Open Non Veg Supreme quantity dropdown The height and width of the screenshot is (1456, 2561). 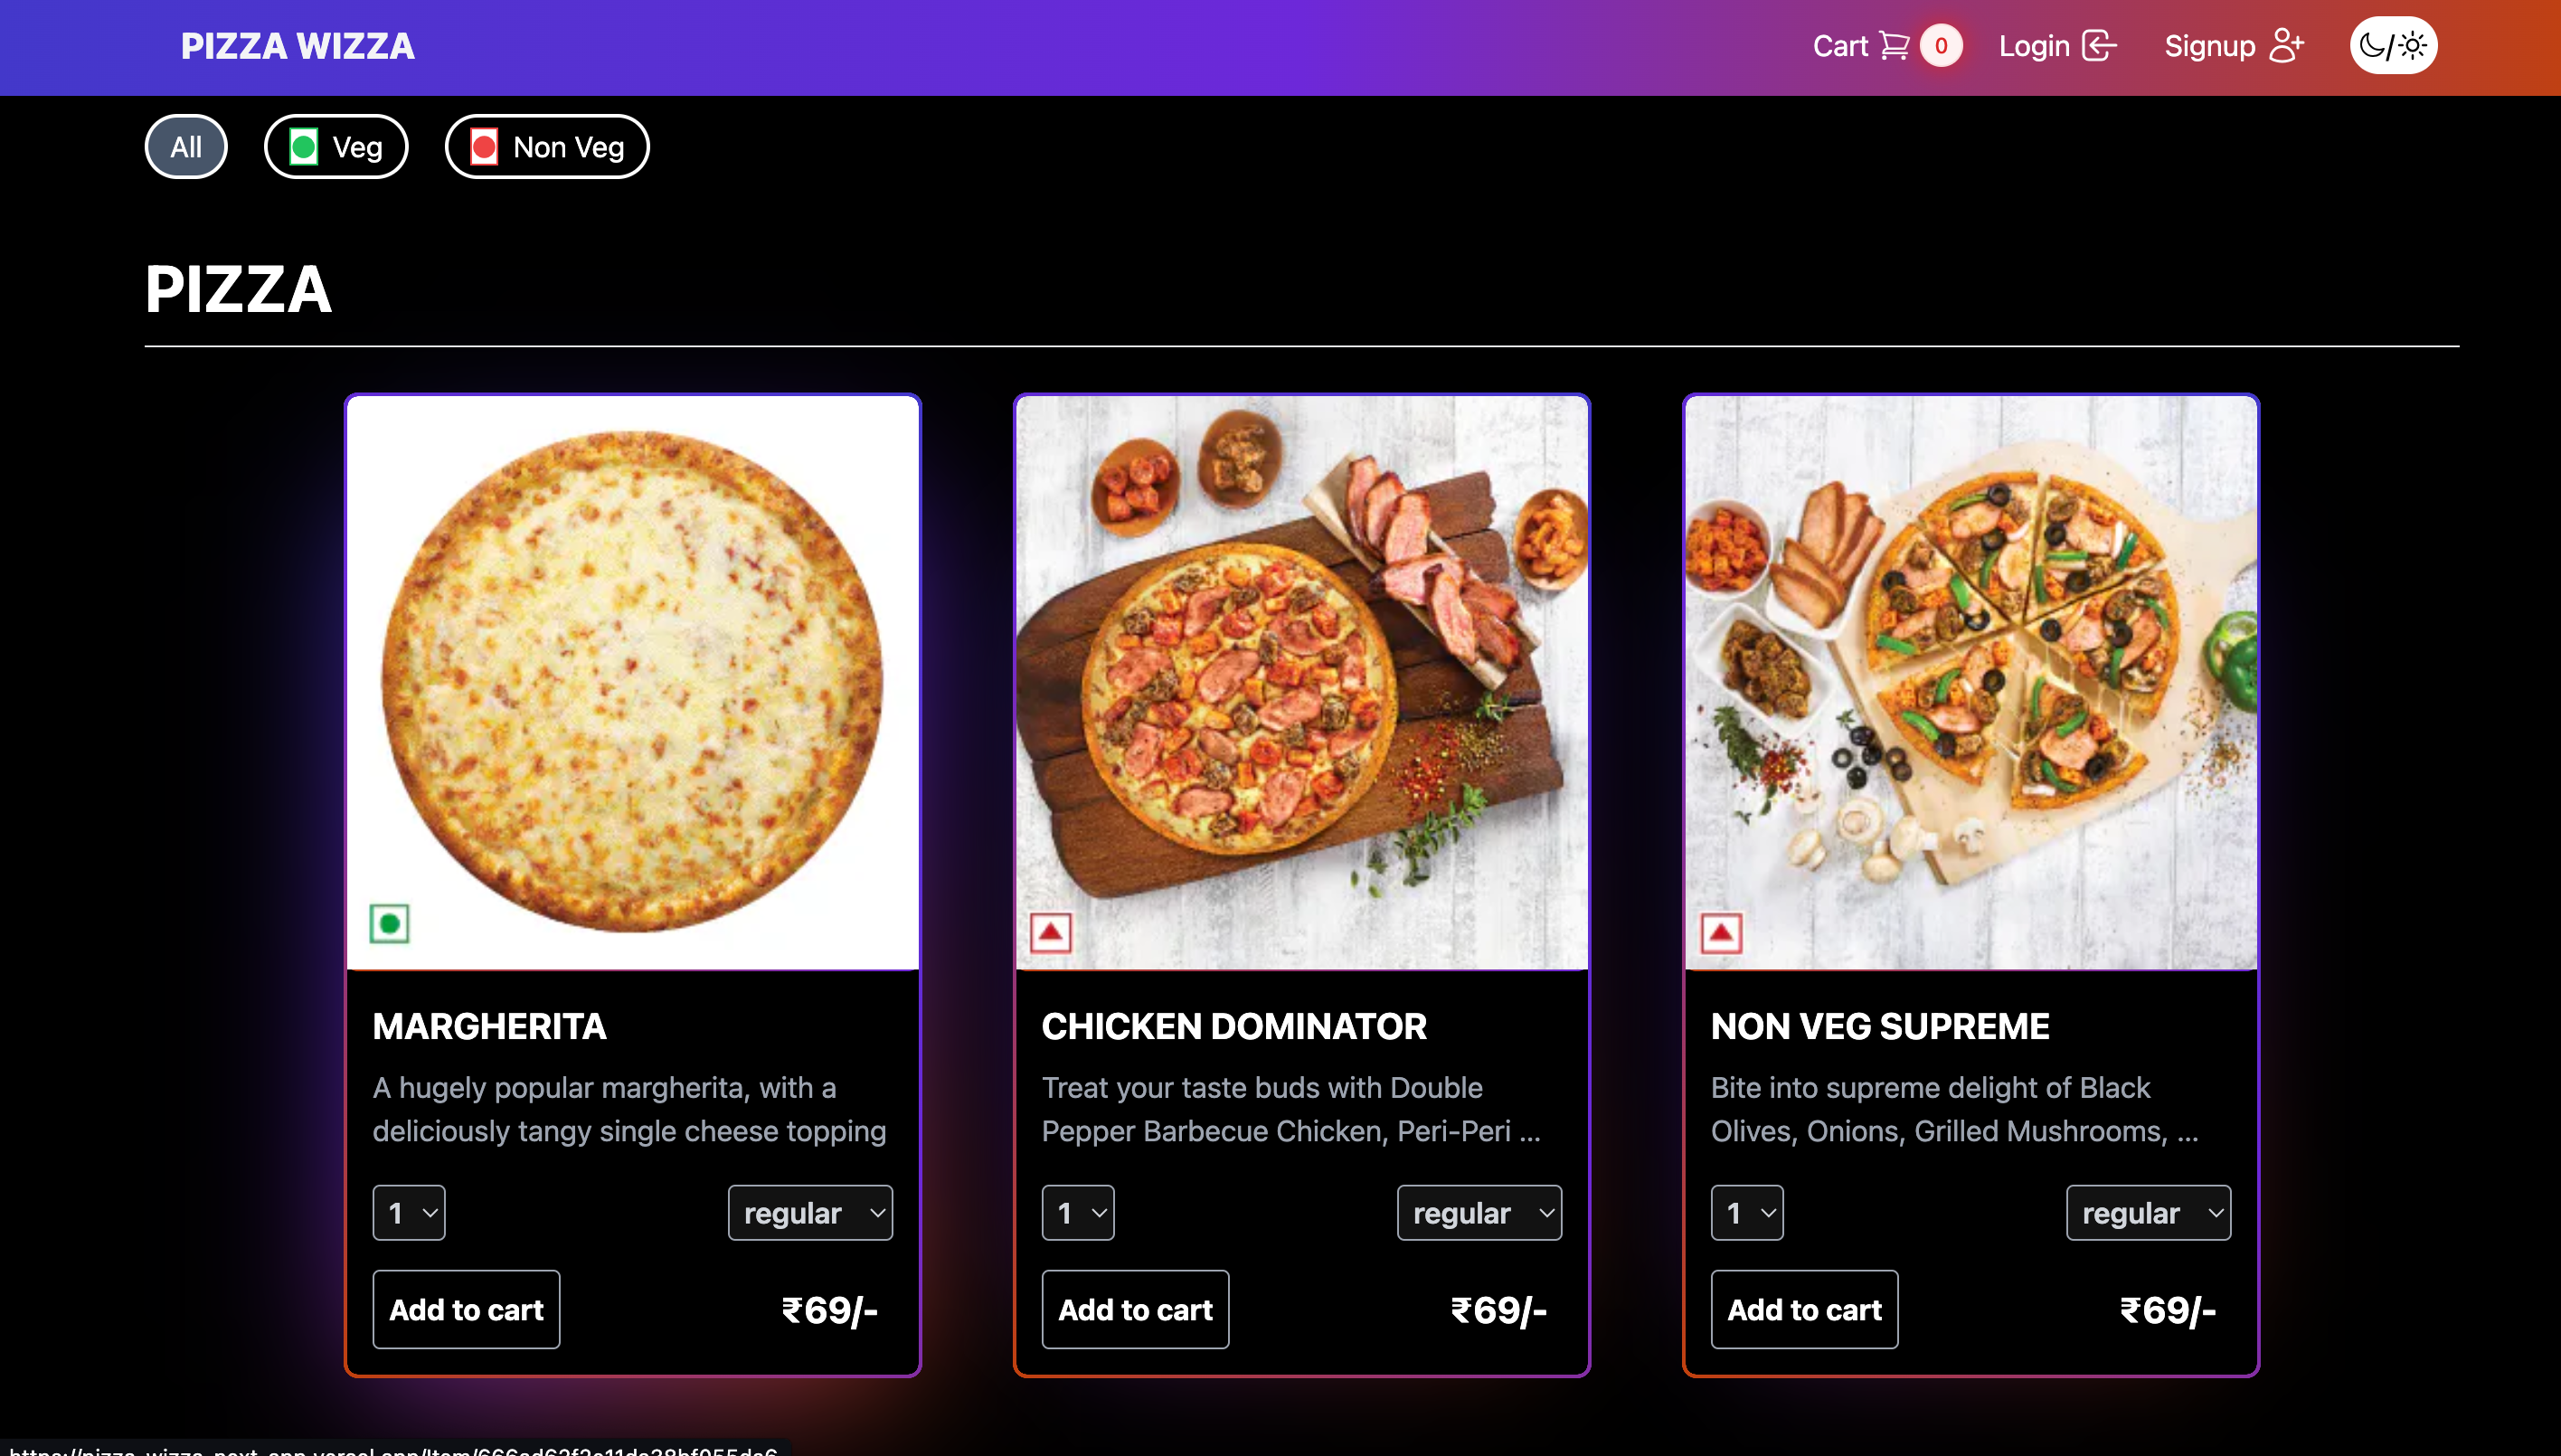1747,1213
